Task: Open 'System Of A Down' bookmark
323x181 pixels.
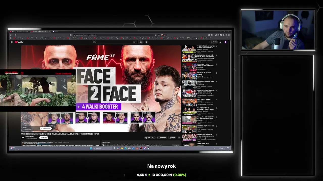Action: tap(74, 38)
